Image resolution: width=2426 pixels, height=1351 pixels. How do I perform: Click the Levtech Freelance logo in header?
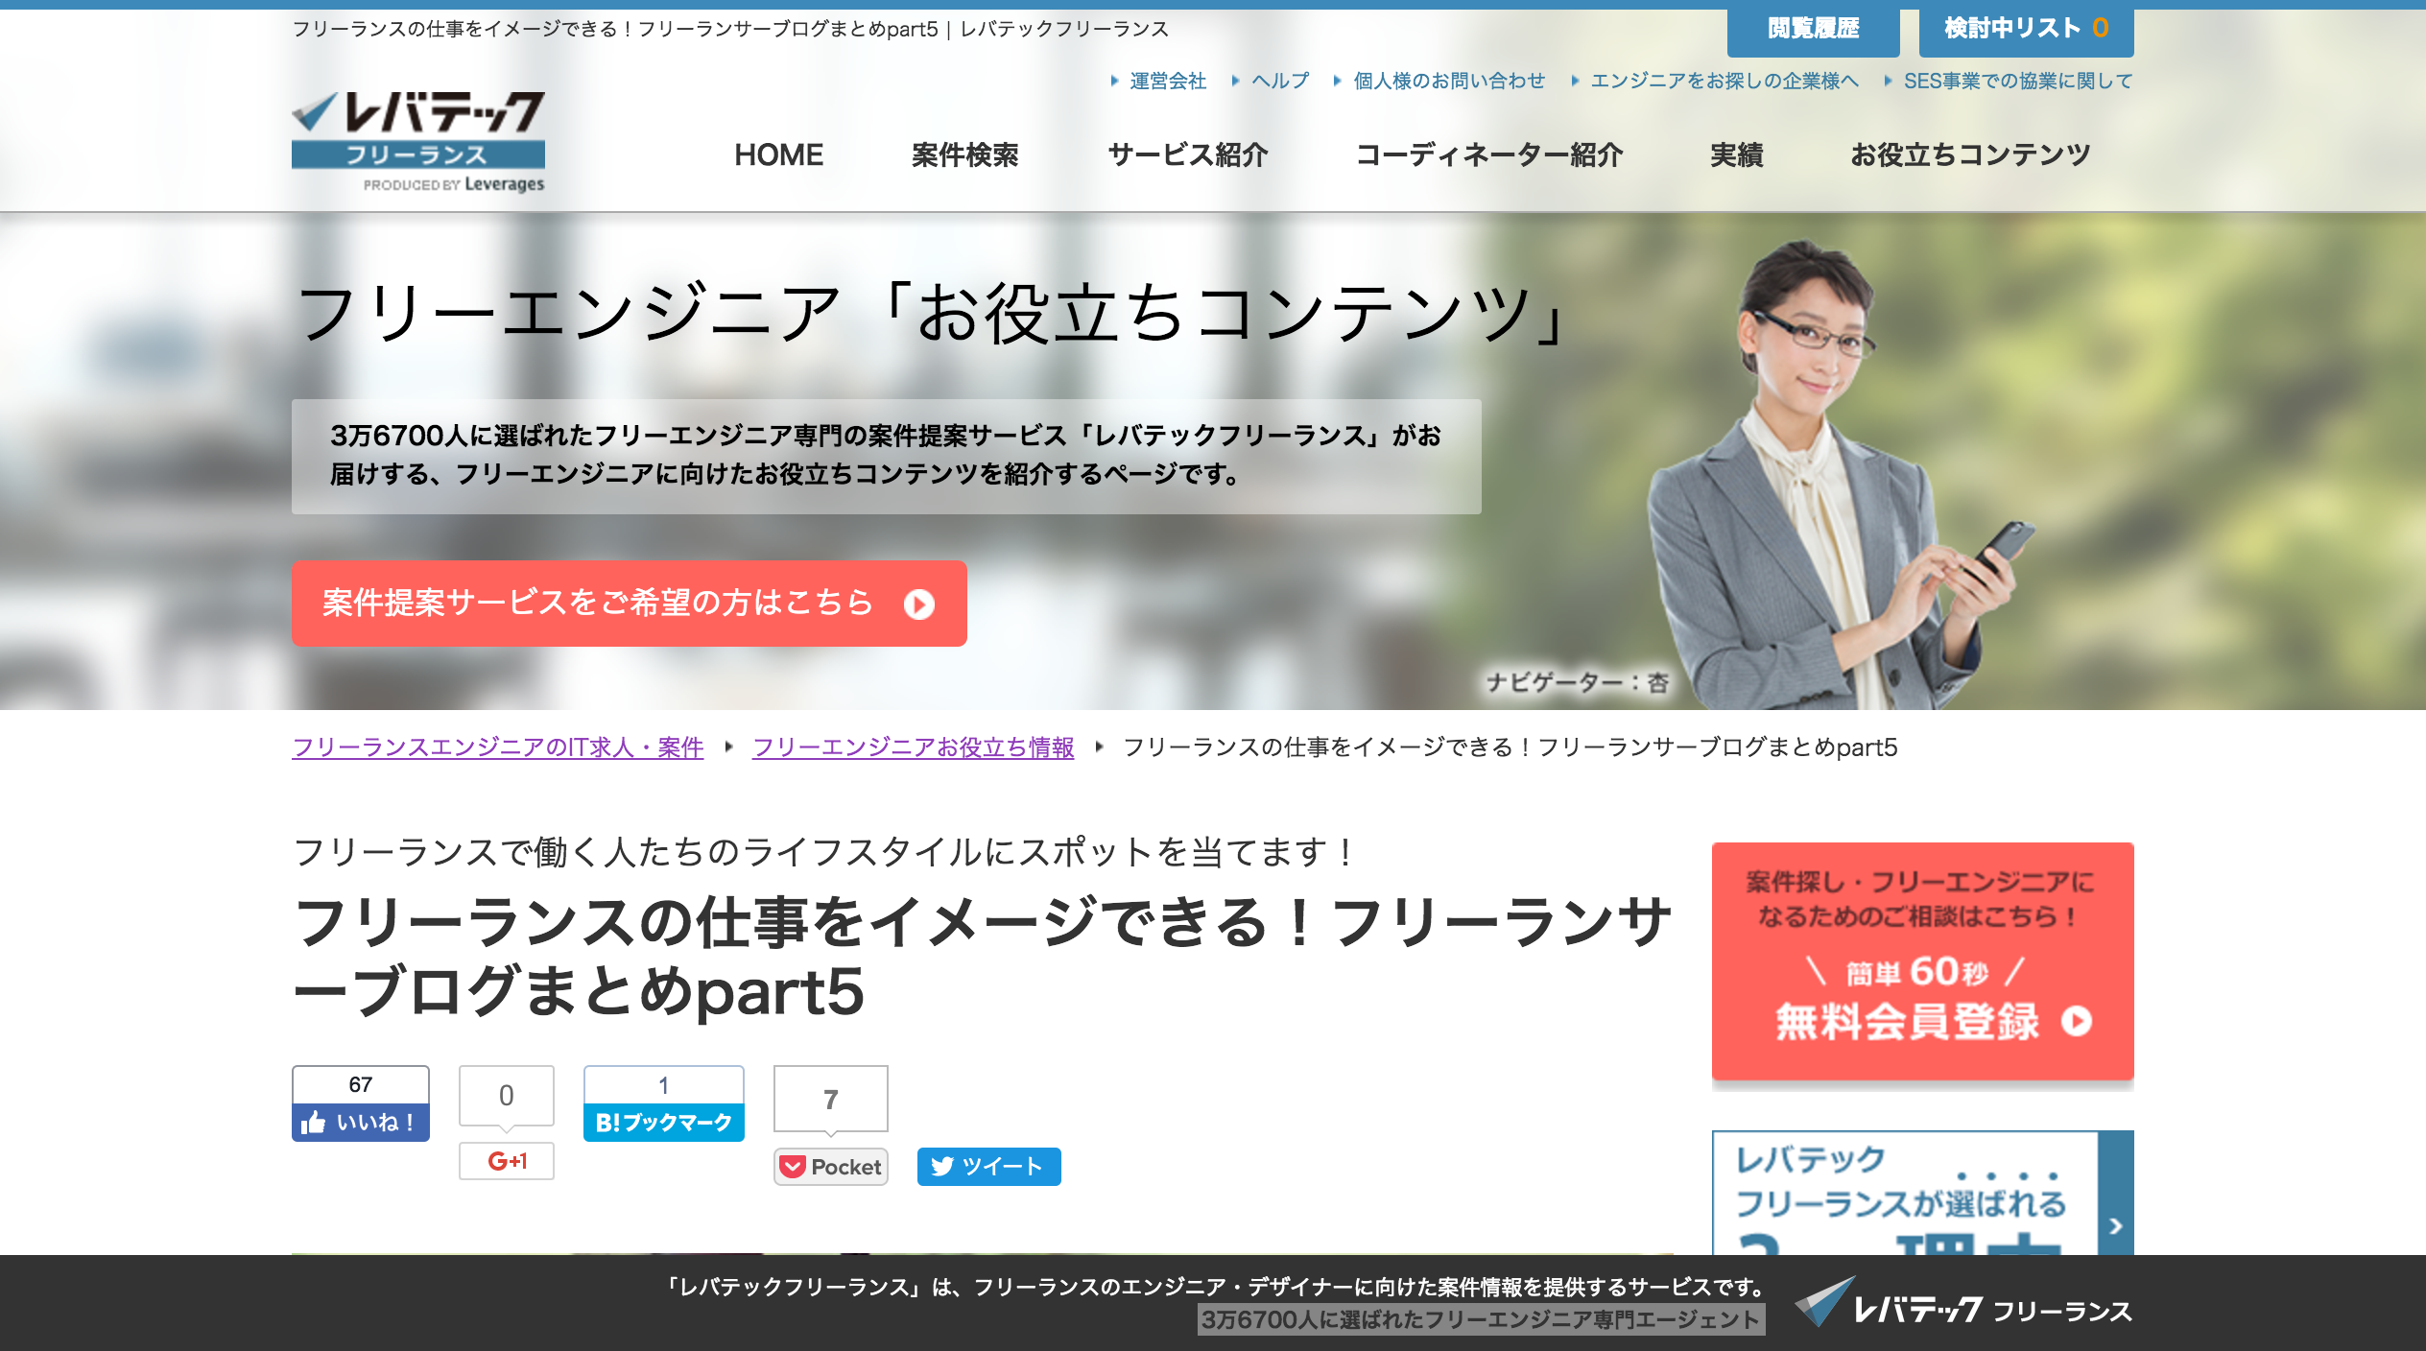coord(418,141)
